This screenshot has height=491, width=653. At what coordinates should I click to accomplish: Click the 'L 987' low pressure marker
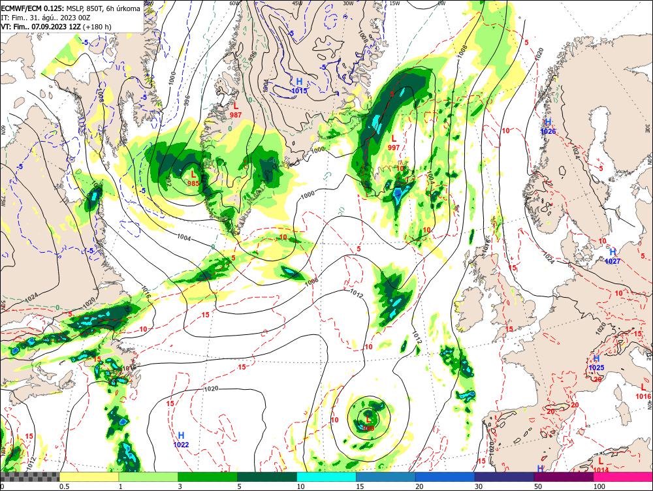pyautogui.click(x=236, y=110)
